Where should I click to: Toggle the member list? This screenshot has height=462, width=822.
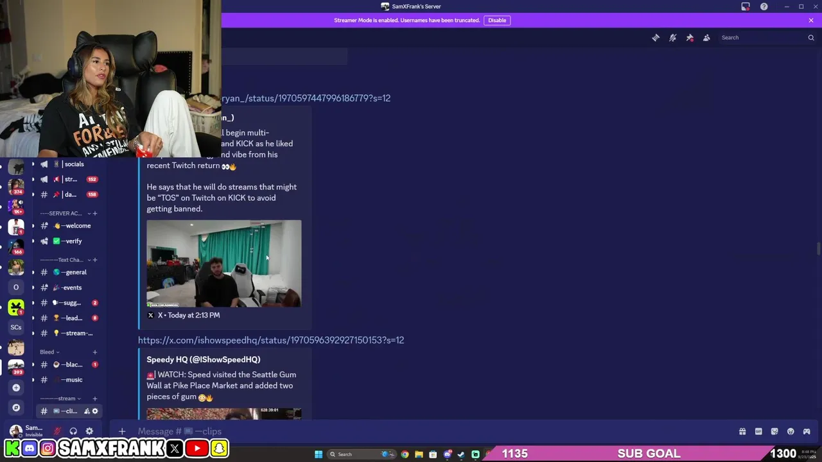coord(706,37)
